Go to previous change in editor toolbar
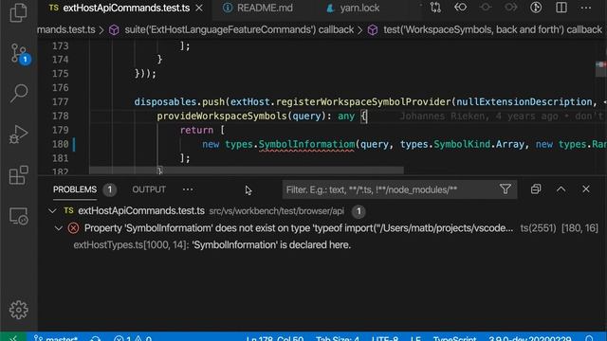Viewport: 607px width, 341px height. pos(460,8)
